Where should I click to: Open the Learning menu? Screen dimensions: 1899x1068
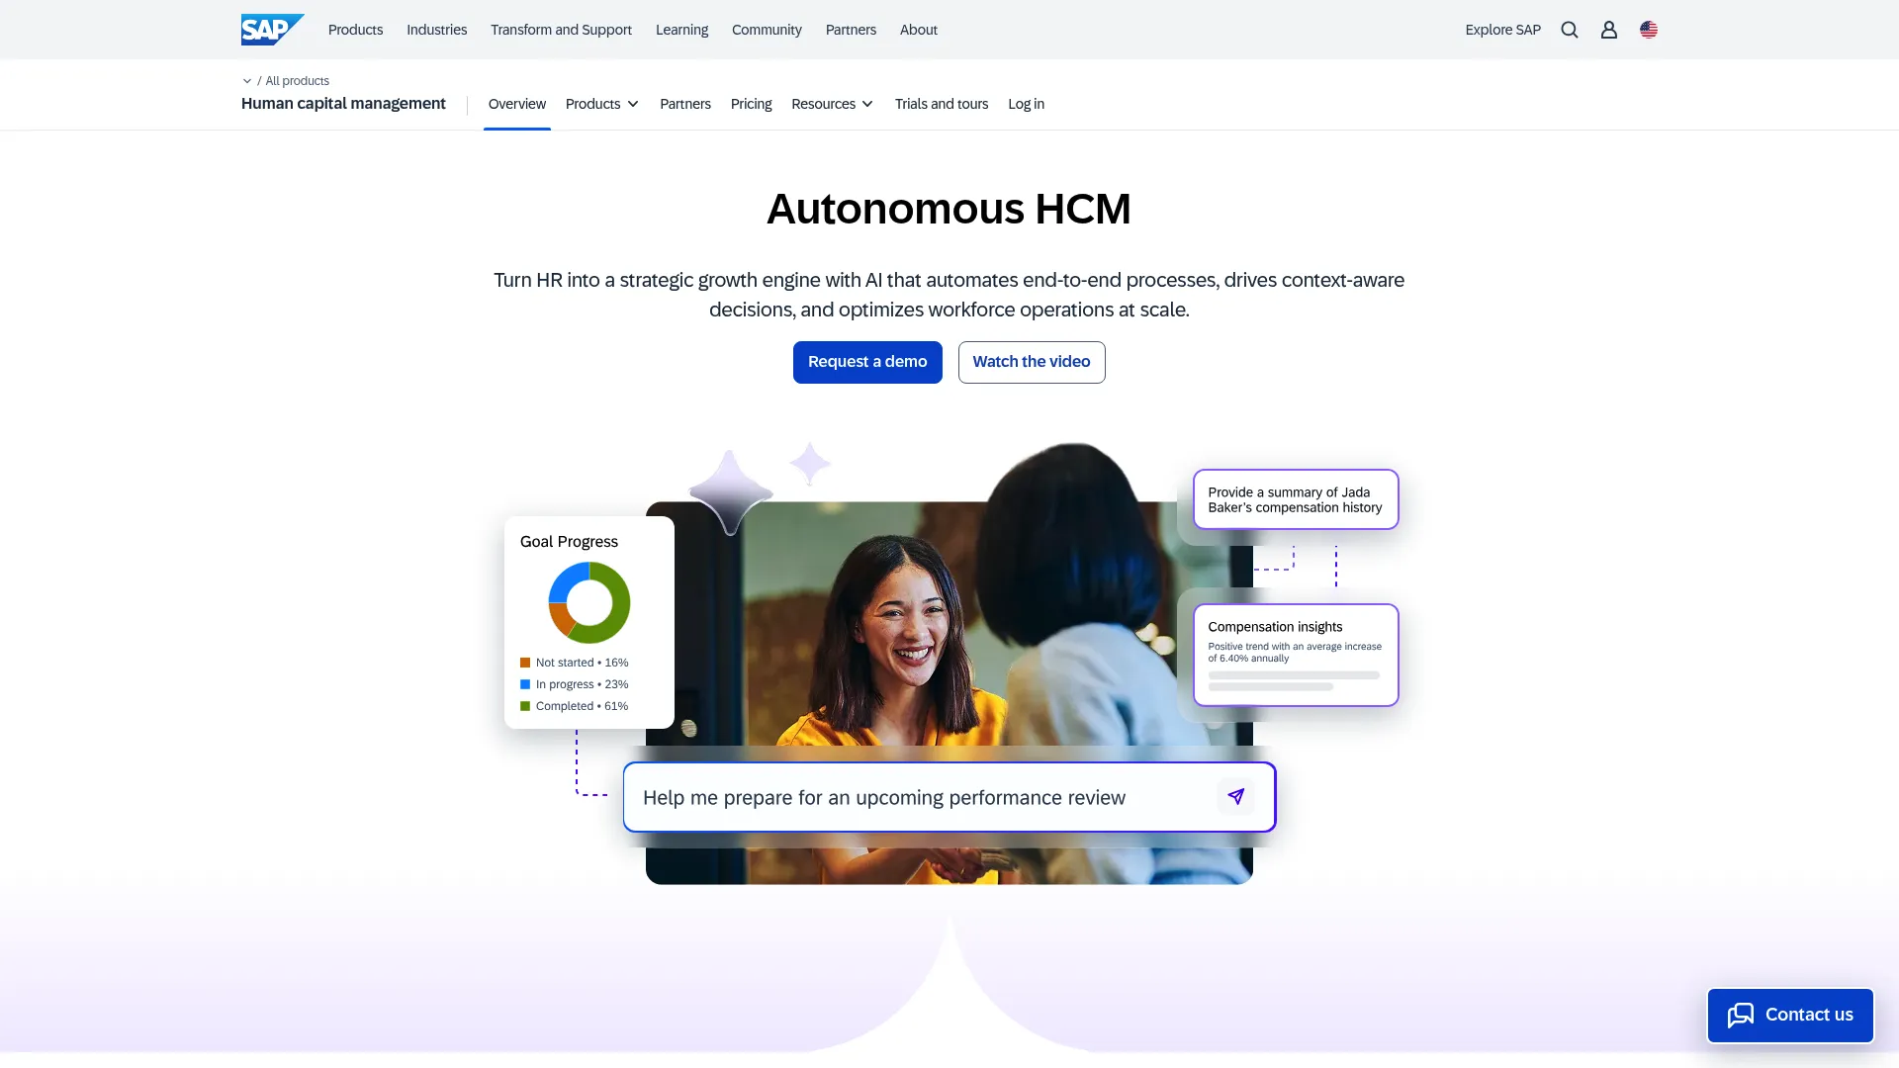click(x=681, y=30)
